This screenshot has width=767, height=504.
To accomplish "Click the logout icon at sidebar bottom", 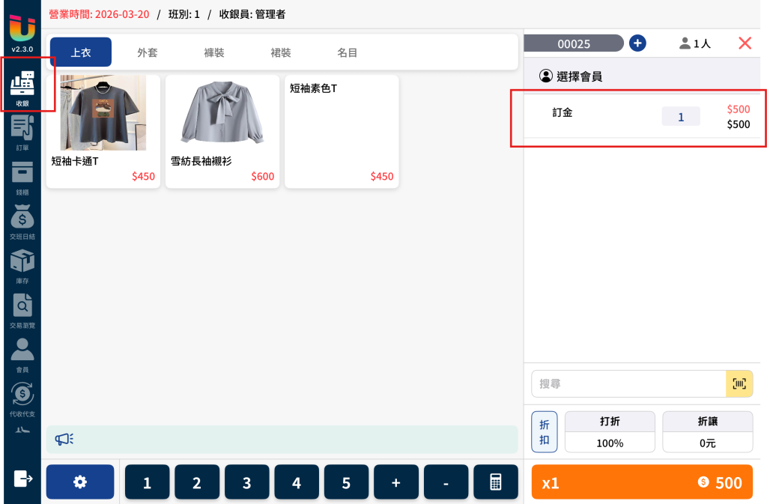I will click(x=23, y=479).
